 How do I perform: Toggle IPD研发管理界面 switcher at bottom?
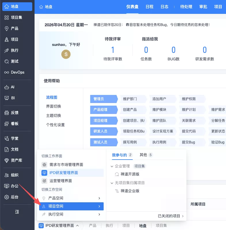(x=59, y=226)
